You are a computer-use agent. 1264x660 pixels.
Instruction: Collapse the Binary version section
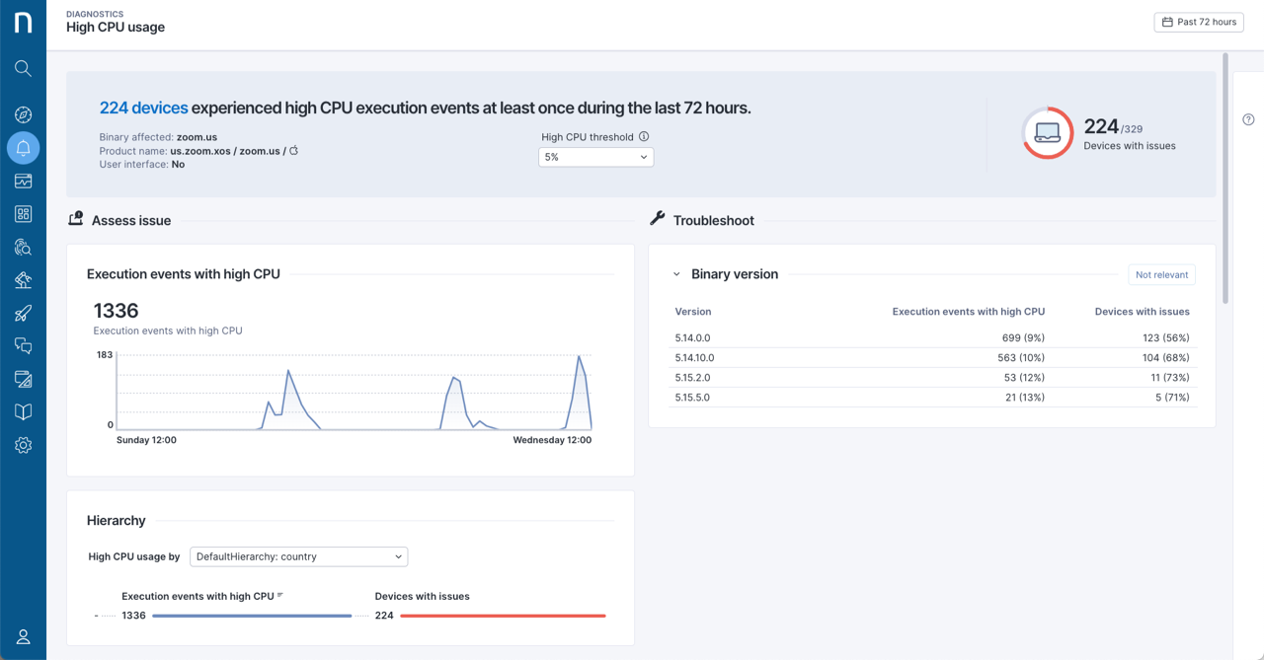tap(676, 274)
